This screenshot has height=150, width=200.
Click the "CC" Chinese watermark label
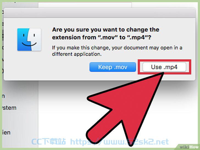pos(48,141)
